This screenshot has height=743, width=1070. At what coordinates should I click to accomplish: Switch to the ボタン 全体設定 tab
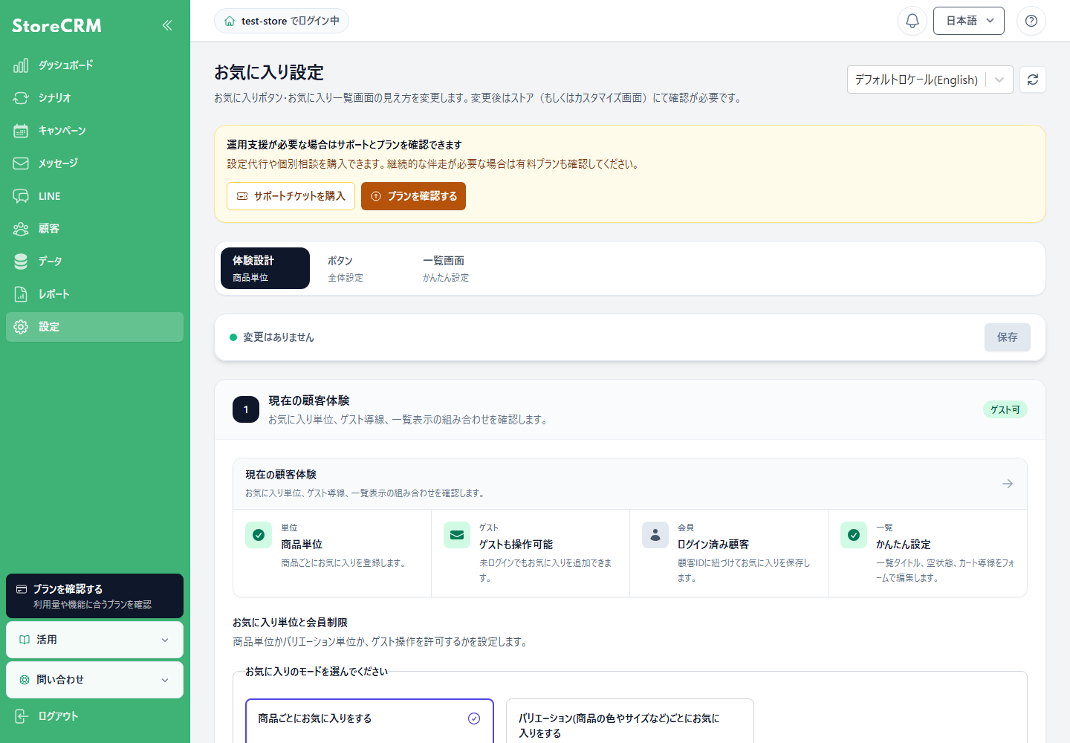[x=360, y=268]
